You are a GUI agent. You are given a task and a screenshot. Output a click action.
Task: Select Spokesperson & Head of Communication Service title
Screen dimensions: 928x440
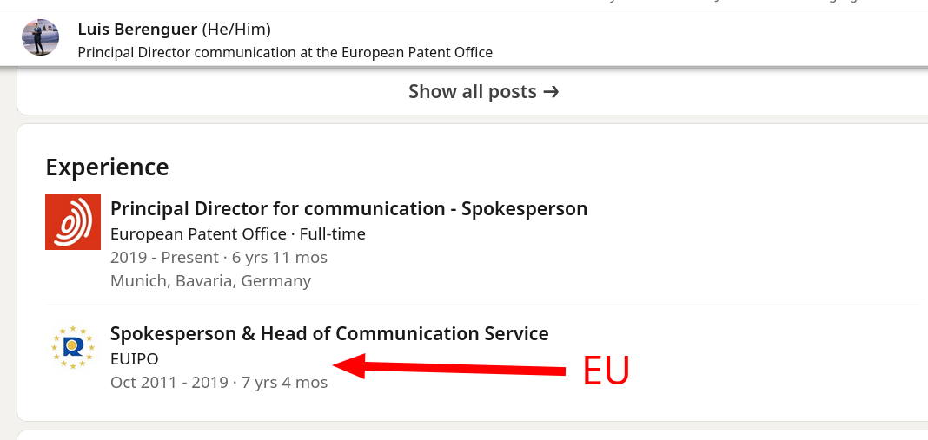tap(329, 333)
